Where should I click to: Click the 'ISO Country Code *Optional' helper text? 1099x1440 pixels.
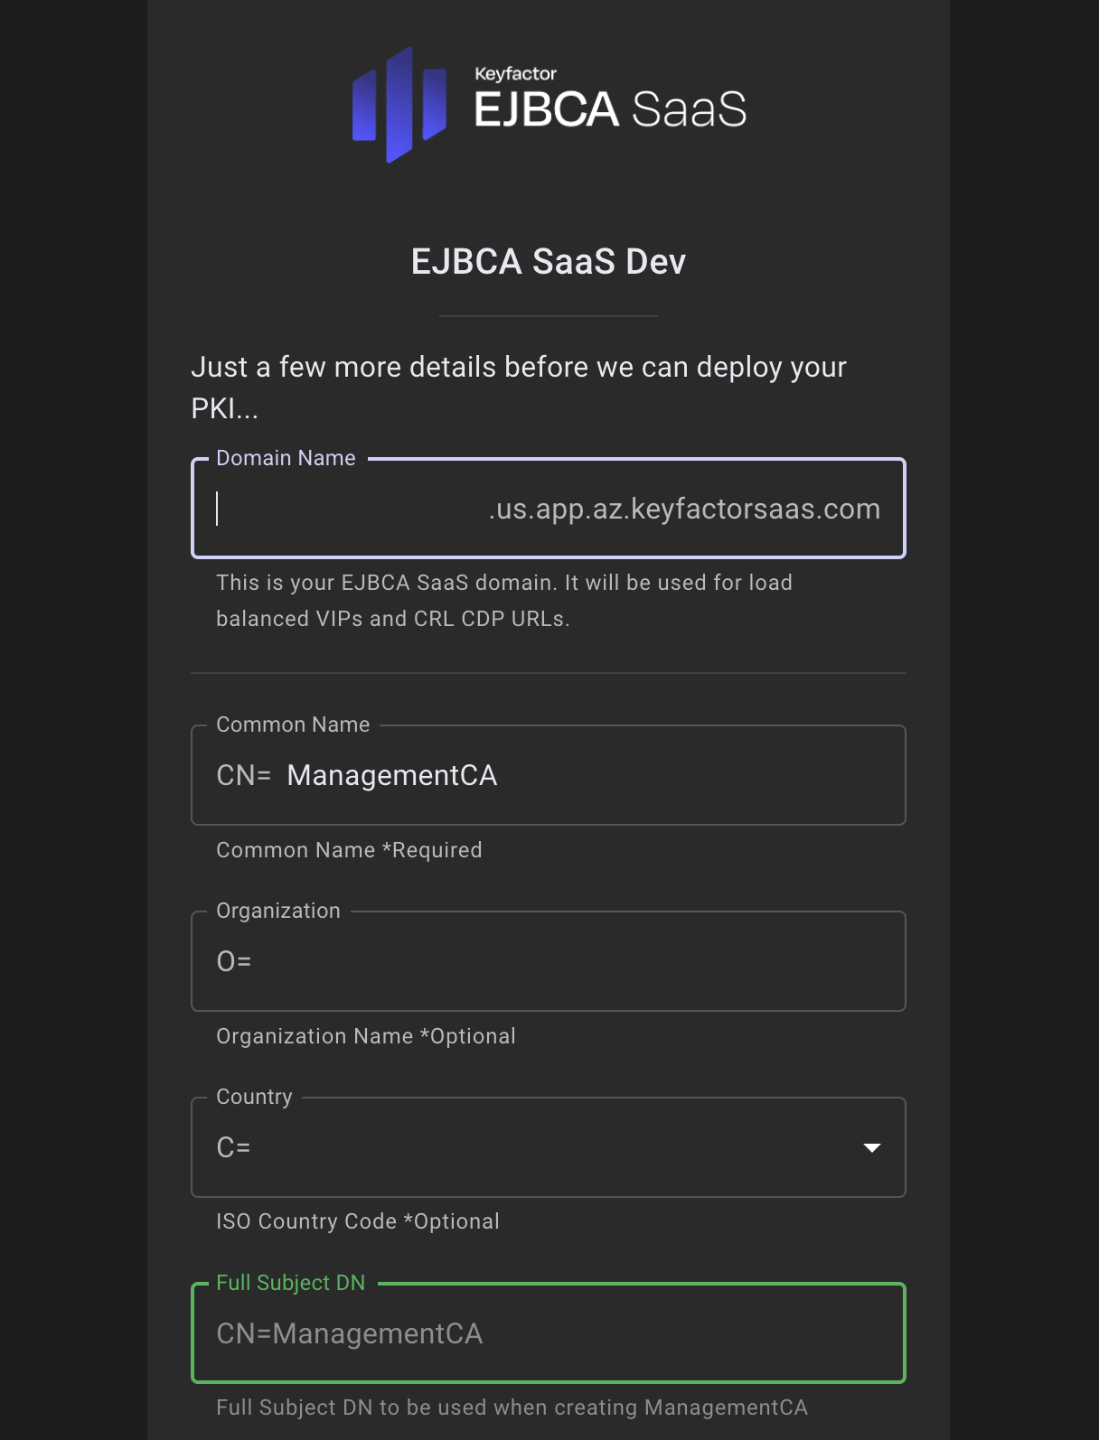click(x=357, y=1221)
